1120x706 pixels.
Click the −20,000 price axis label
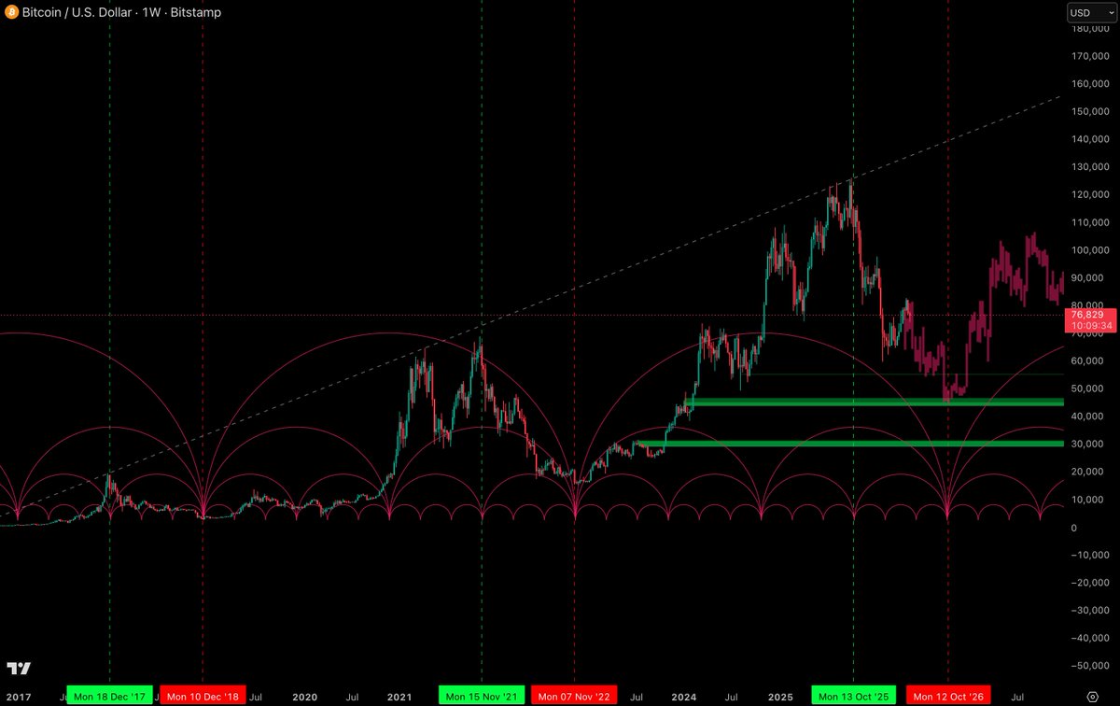(x=1089, y=583)
